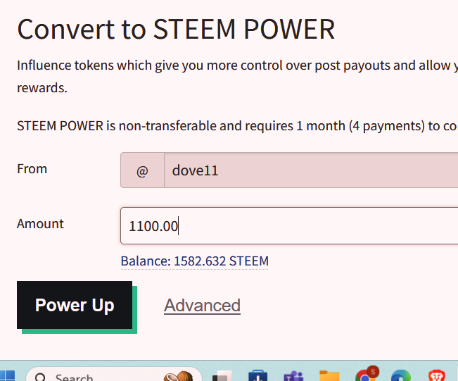
Task: Open Microsoft Edge from the taskbar
Action: click(x=400, y=377)
